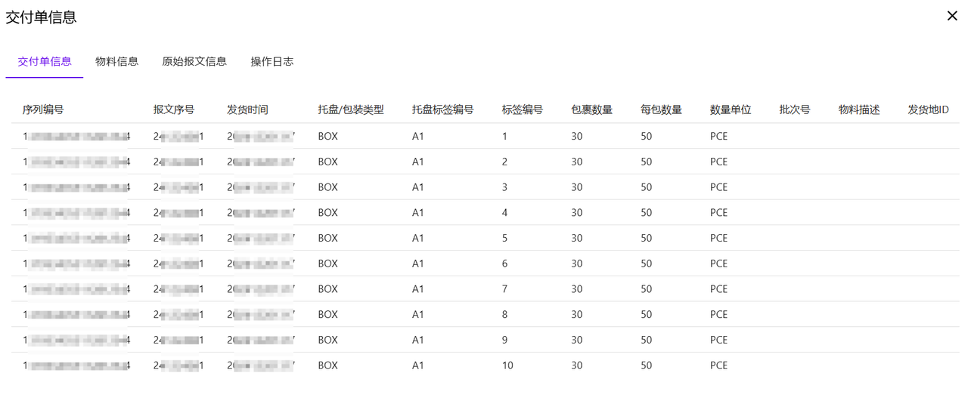Viewport: 968px width, 413px height.
Task: Click the 交付单信息 tab
Action: click(x=45, y=62)
